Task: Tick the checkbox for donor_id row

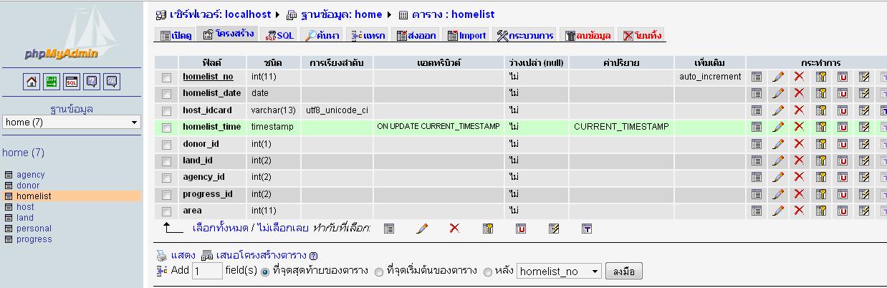Action: pyautogui.click(x=166, y=145)
